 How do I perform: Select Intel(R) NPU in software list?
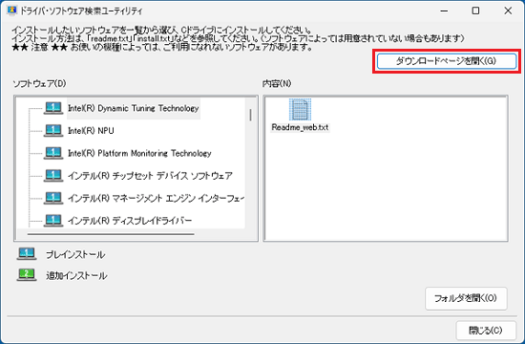coord(91,131)
